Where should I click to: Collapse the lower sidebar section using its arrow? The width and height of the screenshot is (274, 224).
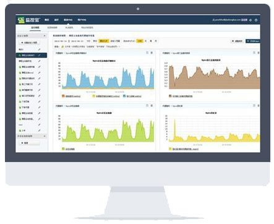pyautogui.click(x=45, y=136)
